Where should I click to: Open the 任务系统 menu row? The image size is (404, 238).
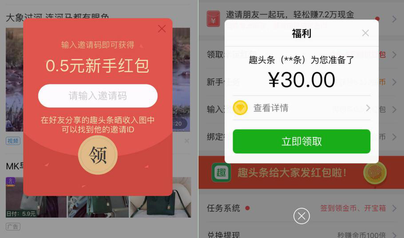pyautogui.click(x=301, y=208)
